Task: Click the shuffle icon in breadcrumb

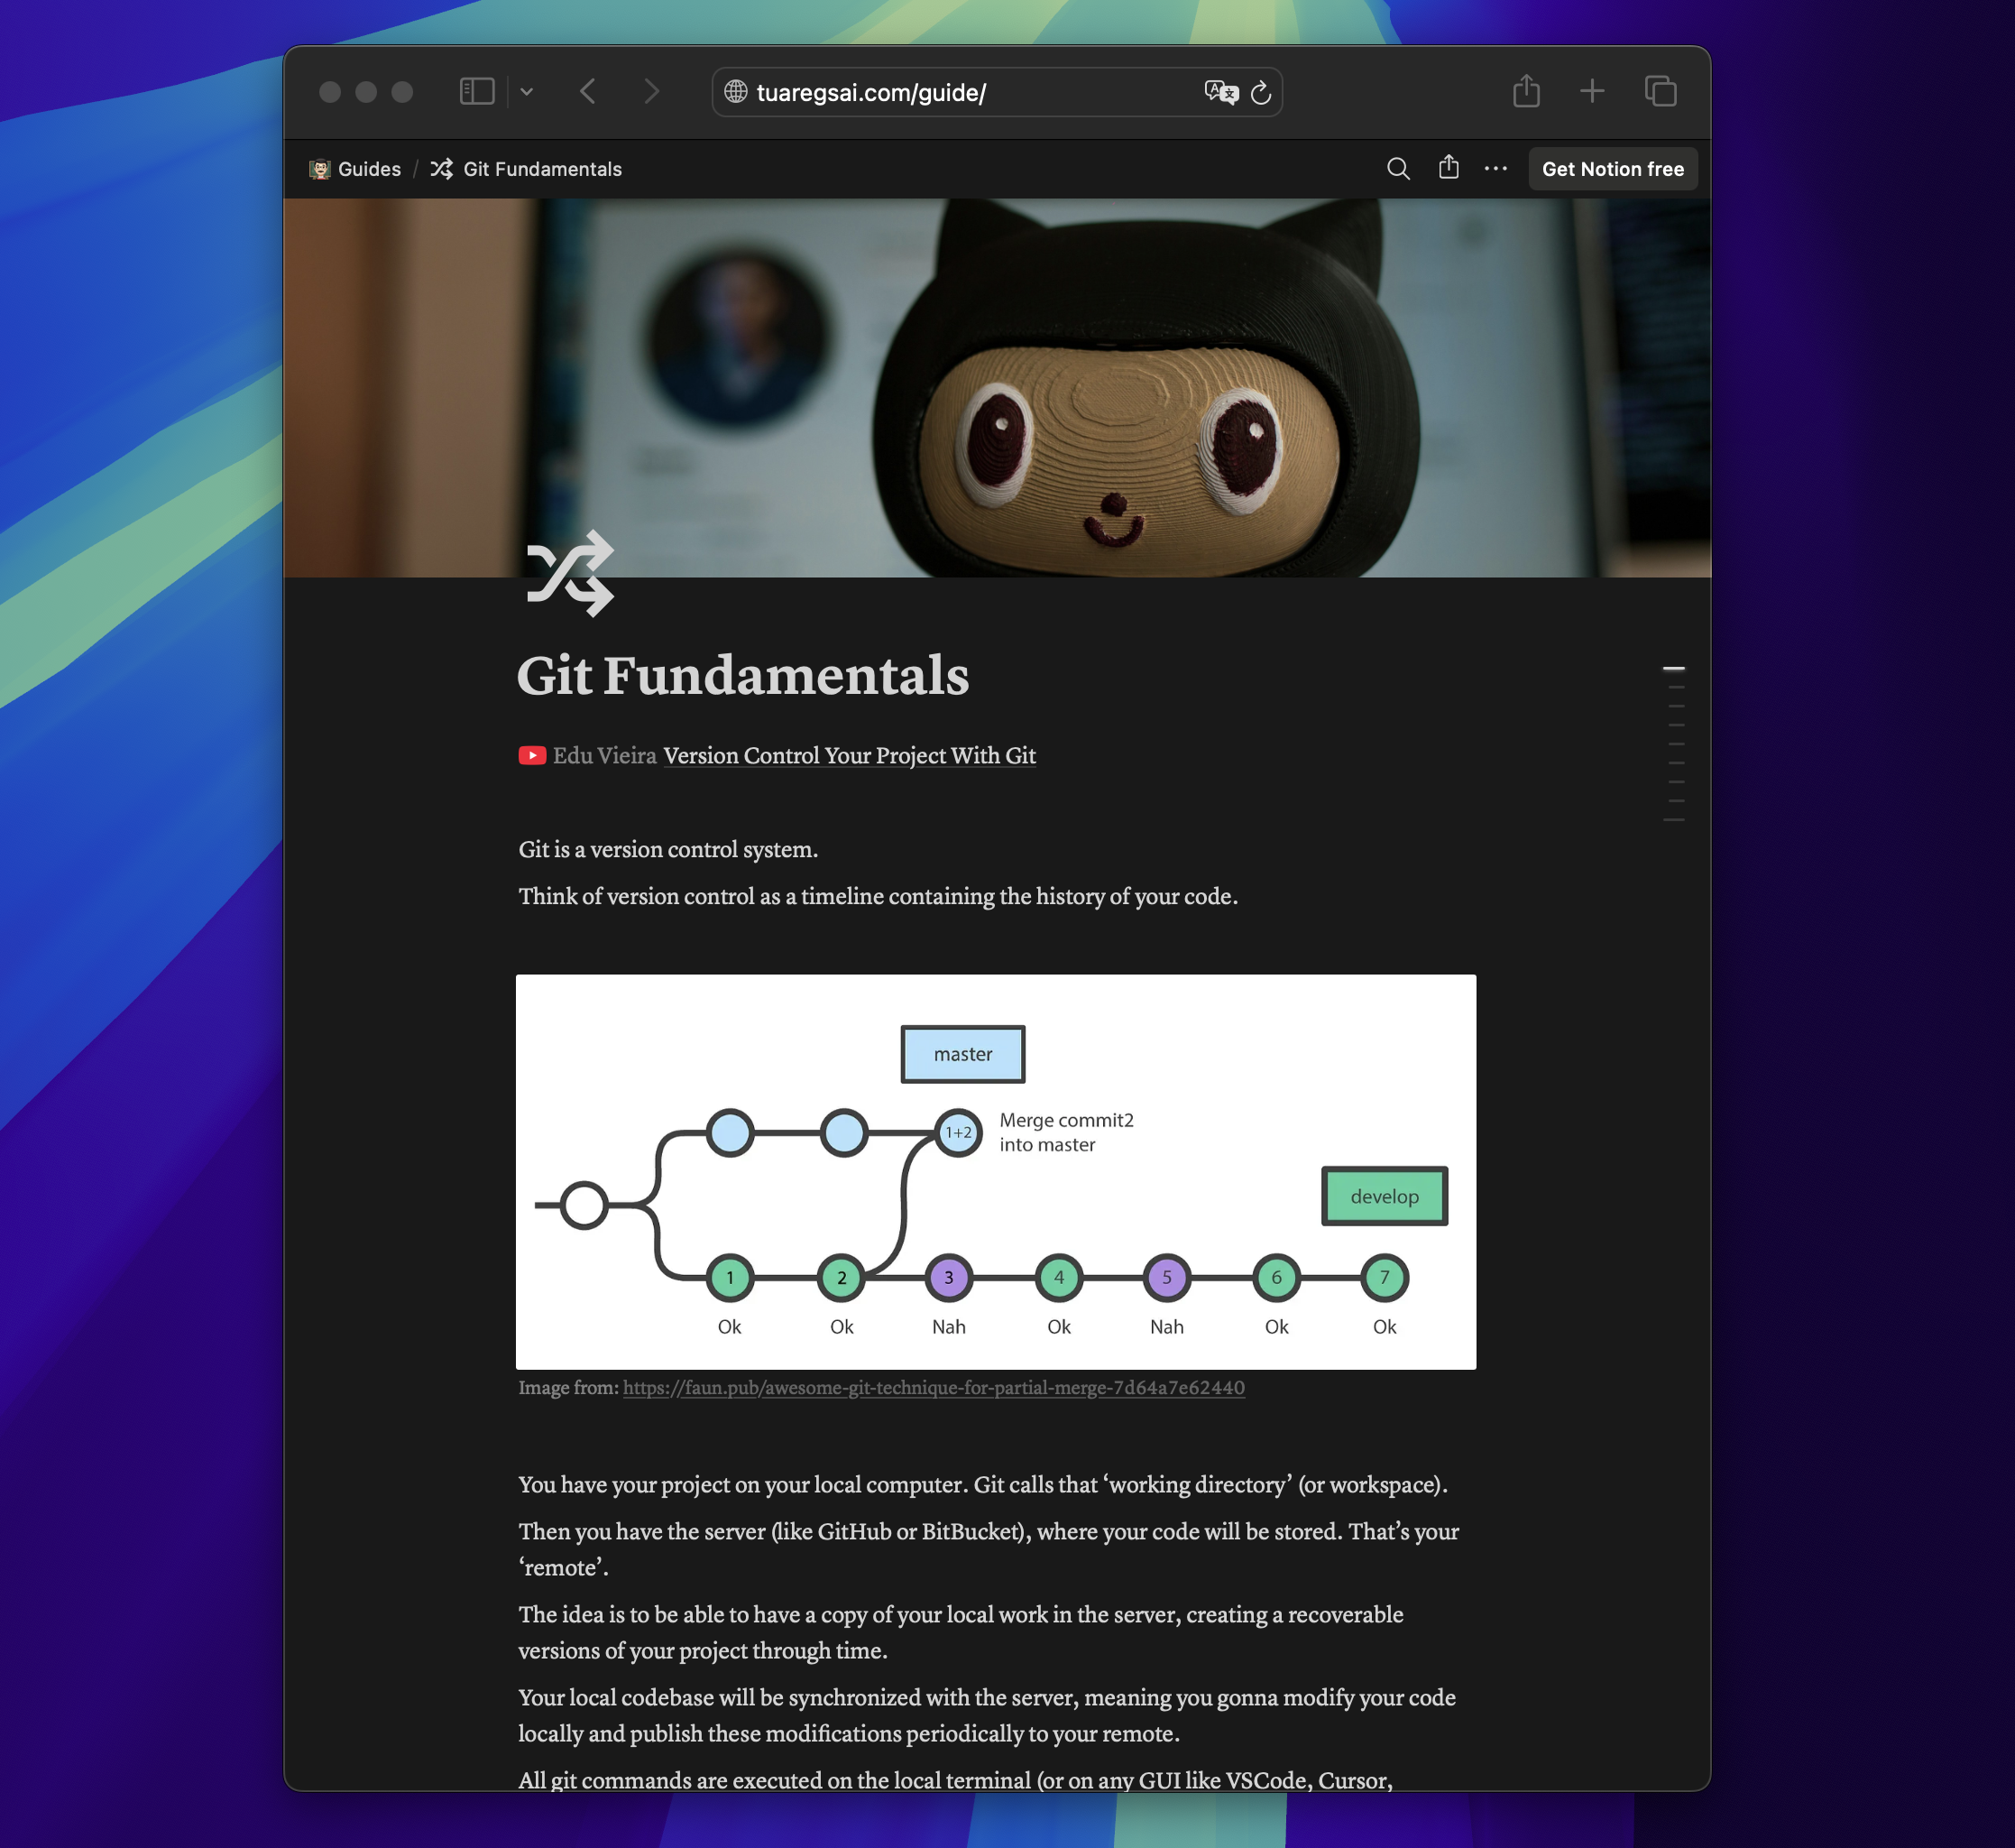Action: click(x=442, y=169)
